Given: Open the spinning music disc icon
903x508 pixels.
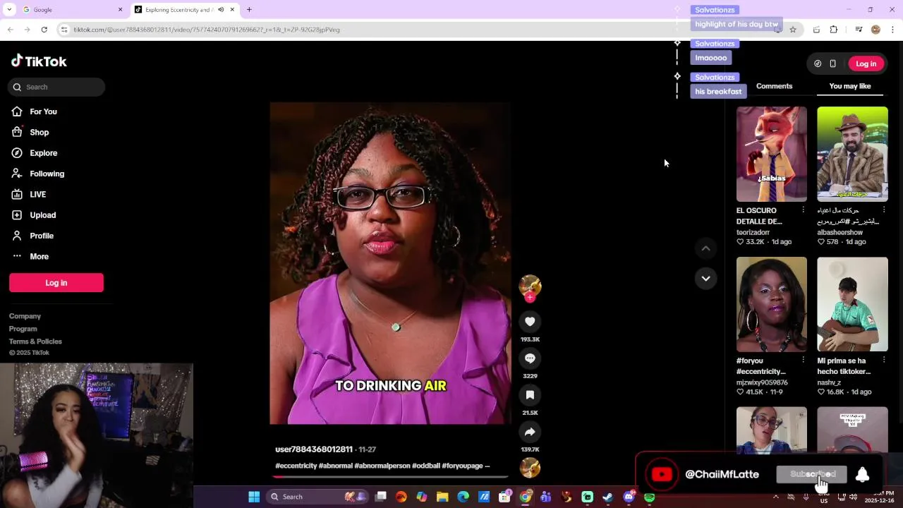Looking at the screenshot, I should click(x=530, y=468).
